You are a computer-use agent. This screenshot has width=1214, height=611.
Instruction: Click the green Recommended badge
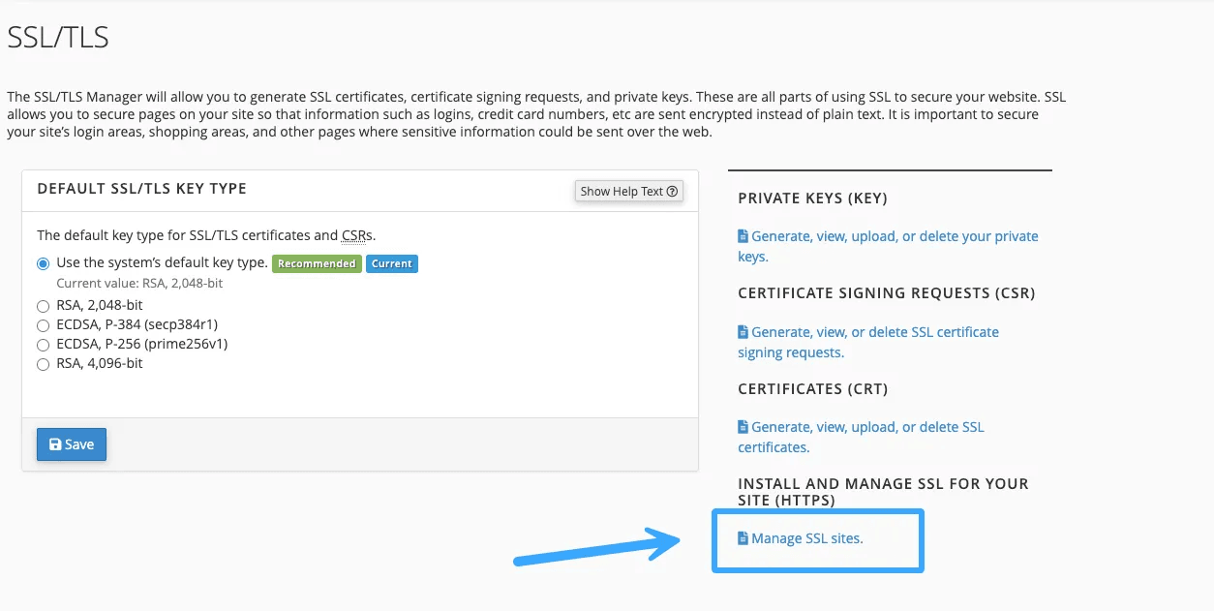click(x=317, y=262)
